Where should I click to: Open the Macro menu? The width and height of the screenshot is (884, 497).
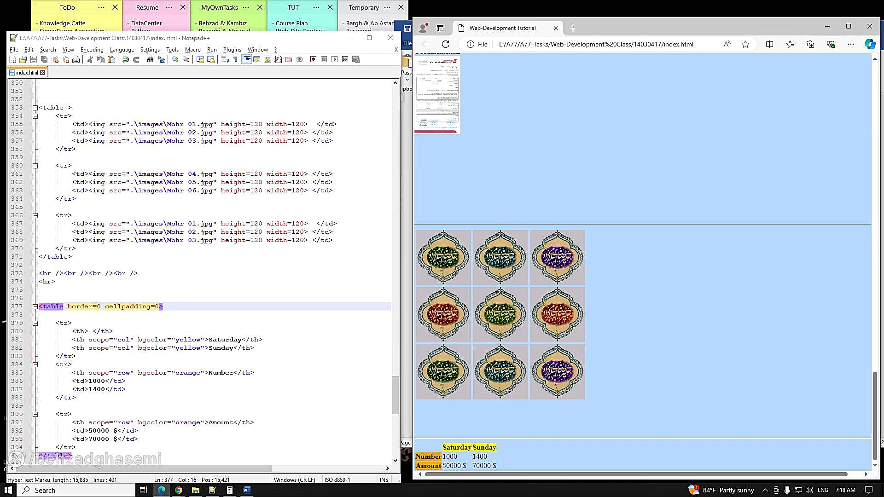click(192, 50)
